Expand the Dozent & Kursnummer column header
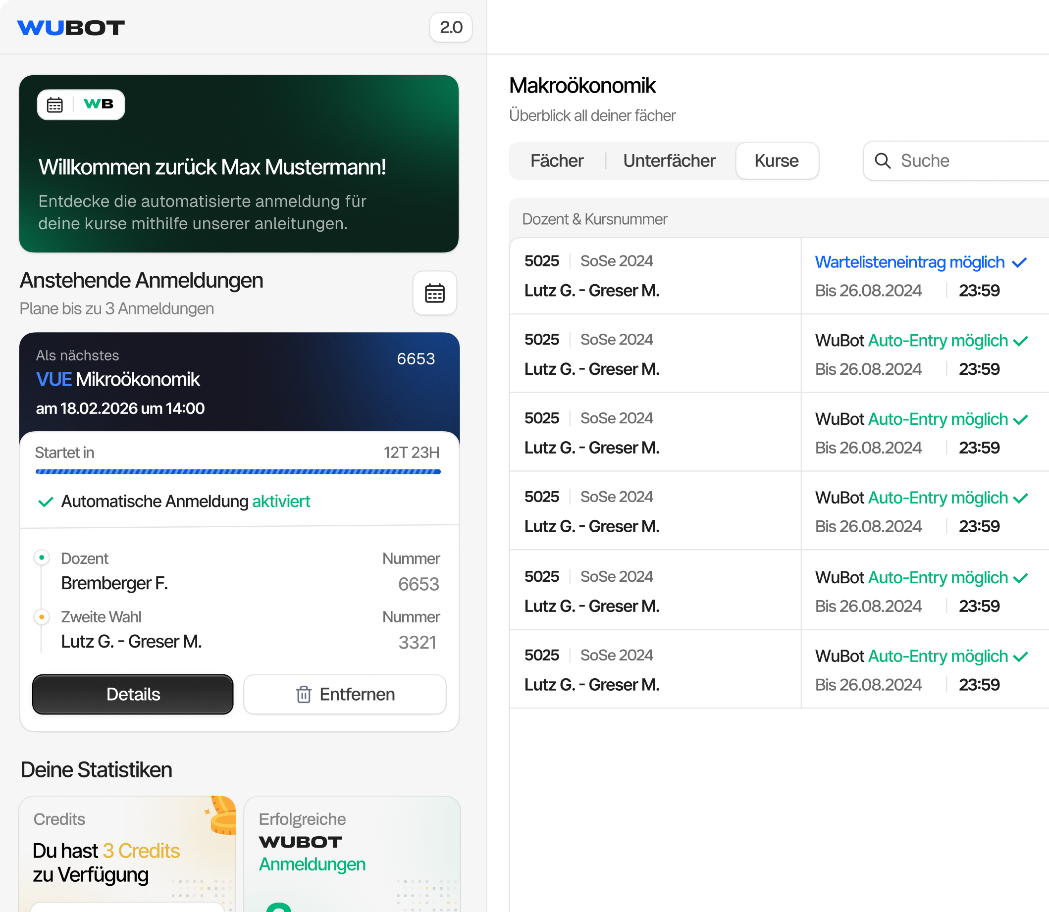Viewport: 1049px width, 912px height. 594,219
